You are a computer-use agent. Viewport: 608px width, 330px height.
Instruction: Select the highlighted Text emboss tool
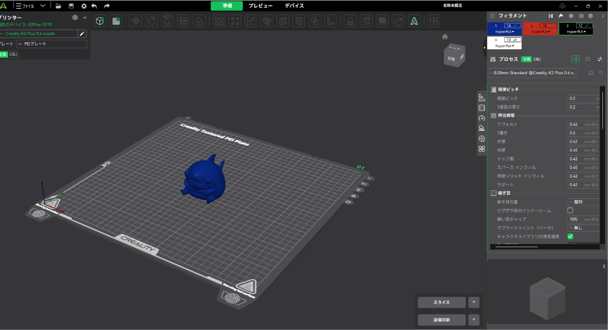[414, 21]
